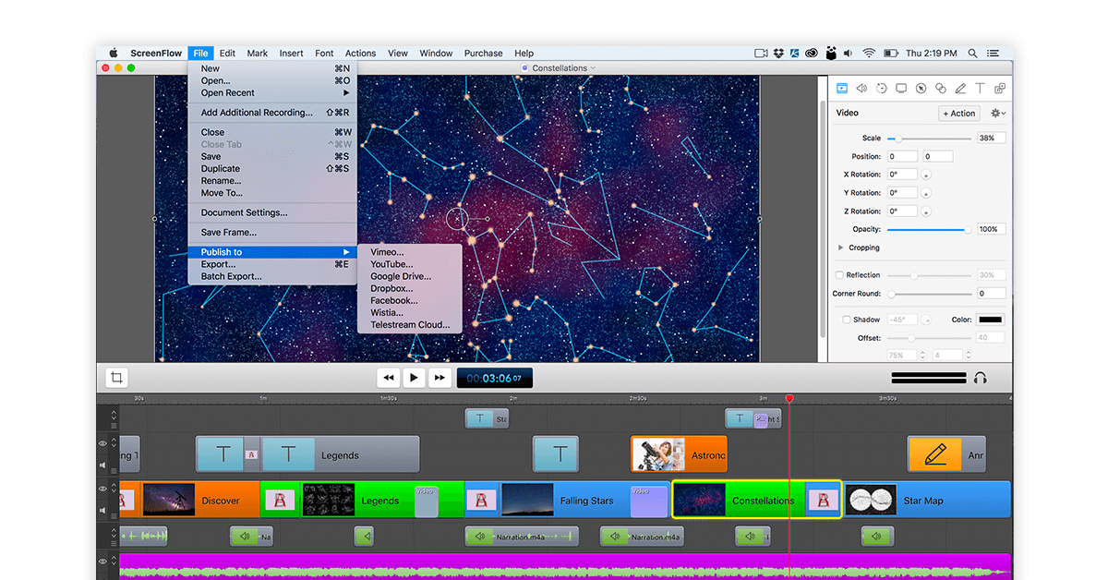The height and width of the screenshot is (580, 1108).
Task: Expand the Open Recent submenu
Action: point(272,92)
